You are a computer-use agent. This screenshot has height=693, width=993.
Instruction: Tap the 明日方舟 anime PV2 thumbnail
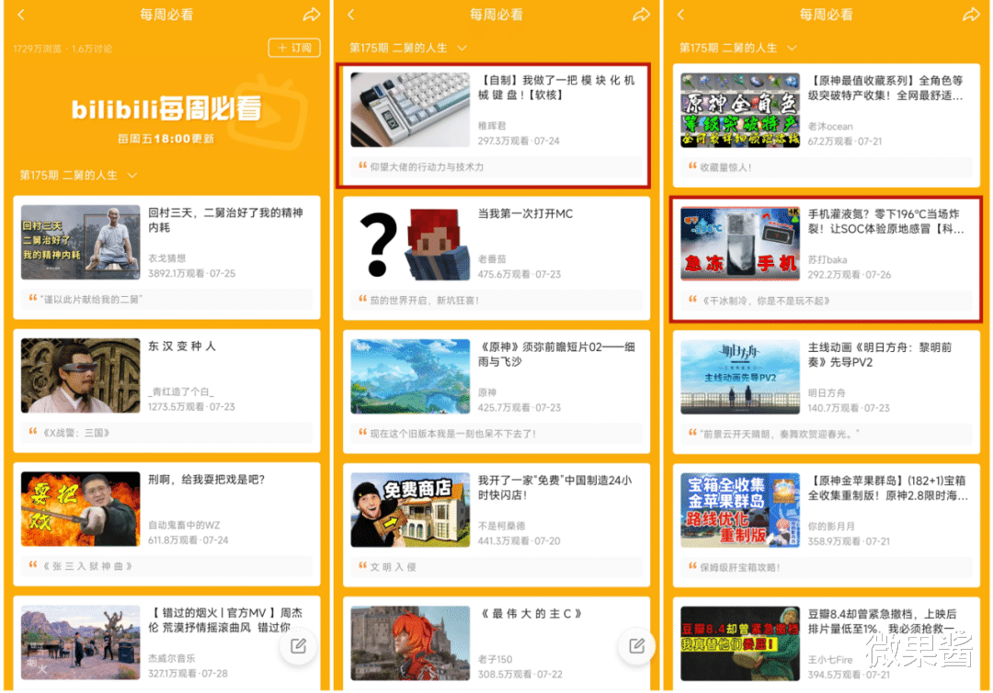[739, 378]
